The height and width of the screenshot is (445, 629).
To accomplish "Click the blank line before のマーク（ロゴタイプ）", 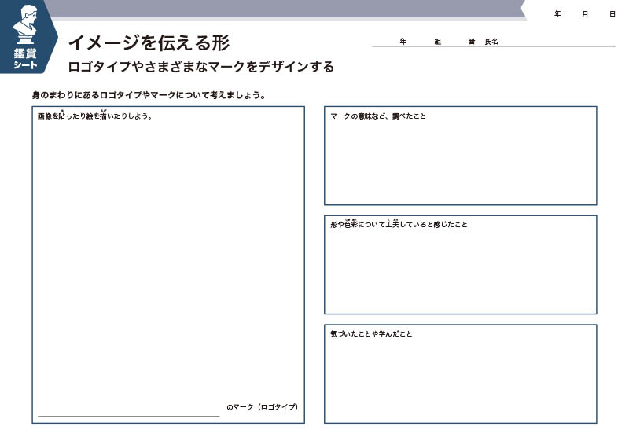I will pos(128,415).
